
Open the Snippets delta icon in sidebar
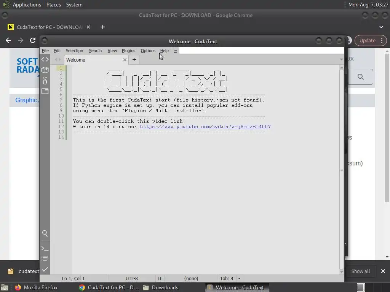click(45, 81)
